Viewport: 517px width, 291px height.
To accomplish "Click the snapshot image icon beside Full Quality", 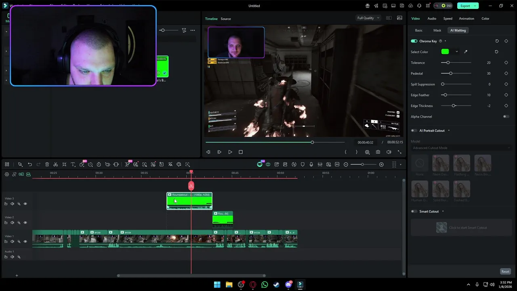I will [399, 18].
